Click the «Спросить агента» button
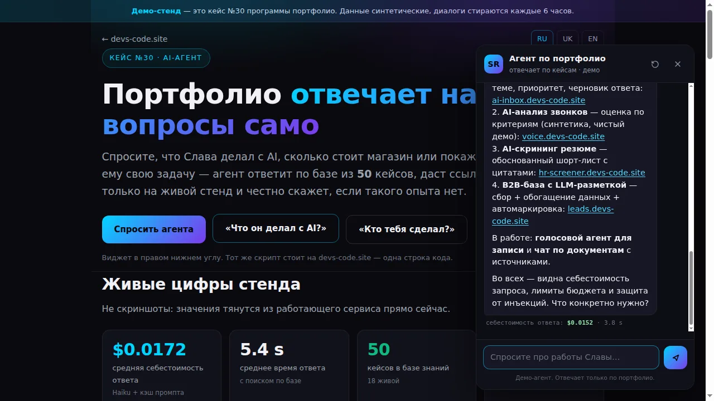The width and height of the screenshot is (714, 401). 154,229
